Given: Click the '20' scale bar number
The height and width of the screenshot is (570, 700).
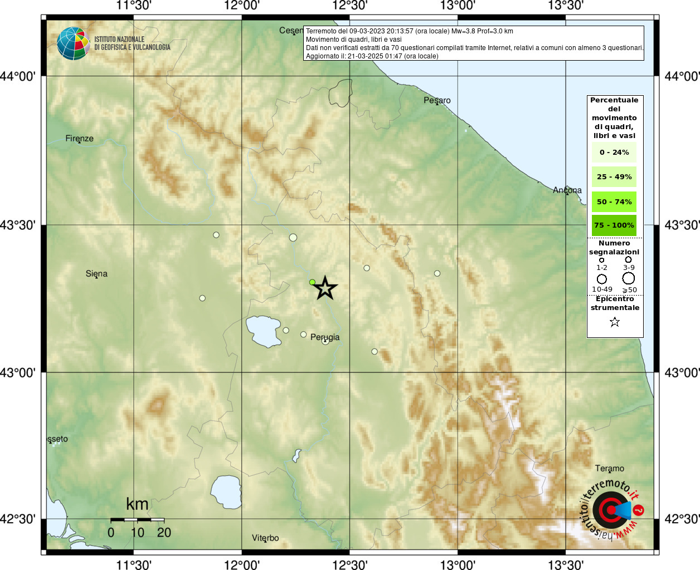Looking at the screenshot, I should point(164,533).
